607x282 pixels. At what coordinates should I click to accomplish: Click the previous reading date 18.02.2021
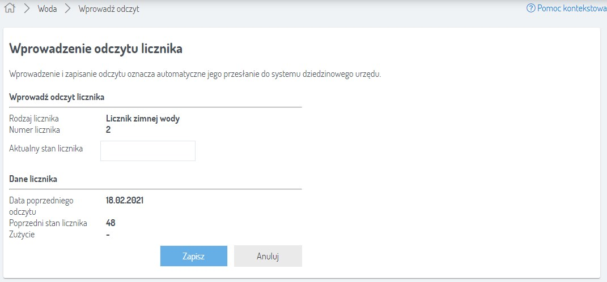pyautogui.click(x=125, y=200)
